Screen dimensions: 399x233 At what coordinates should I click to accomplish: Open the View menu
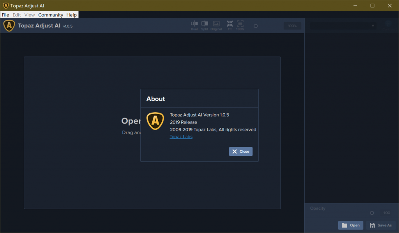point(30,15)
